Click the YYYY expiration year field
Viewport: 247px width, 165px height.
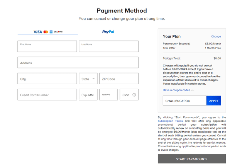(108, 95)
